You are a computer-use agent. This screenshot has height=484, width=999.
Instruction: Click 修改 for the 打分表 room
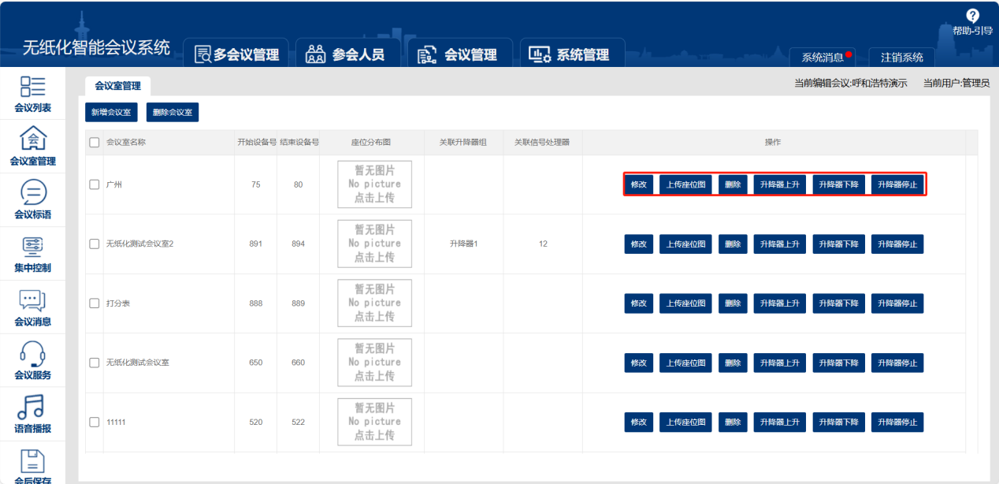(639, 303)
